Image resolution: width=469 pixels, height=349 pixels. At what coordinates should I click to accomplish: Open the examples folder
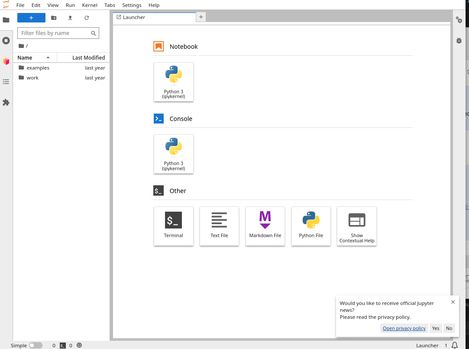[x=38, y=68]
